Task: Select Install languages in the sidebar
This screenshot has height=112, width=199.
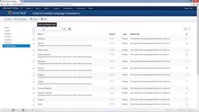Action: click(16, 46)
